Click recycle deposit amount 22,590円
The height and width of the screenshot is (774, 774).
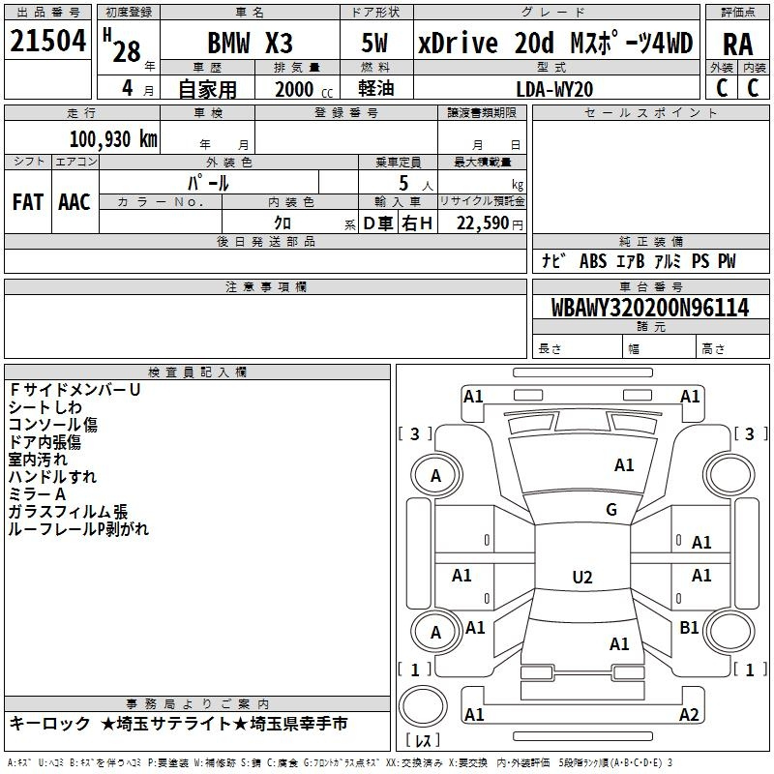point(490,223)
